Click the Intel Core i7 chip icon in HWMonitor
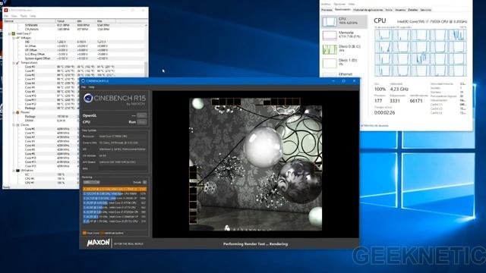Screen dimensions: 486x273 14,33
